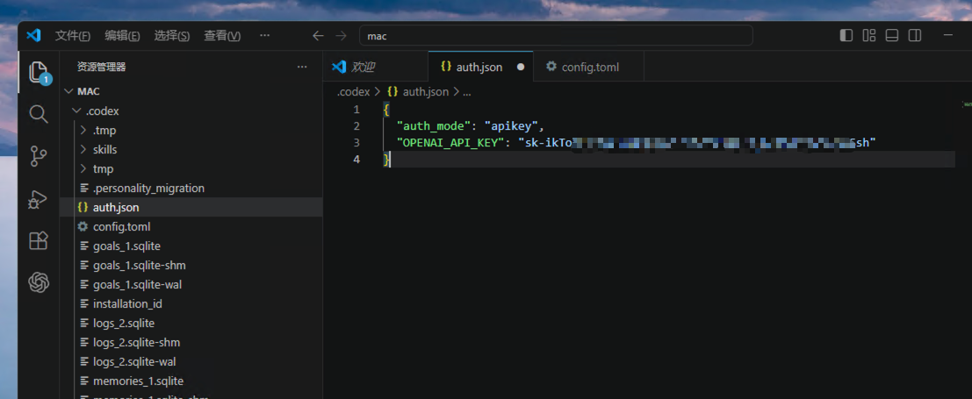Open the Source Control view icon

pyautogui.click(x=39, y=157)
